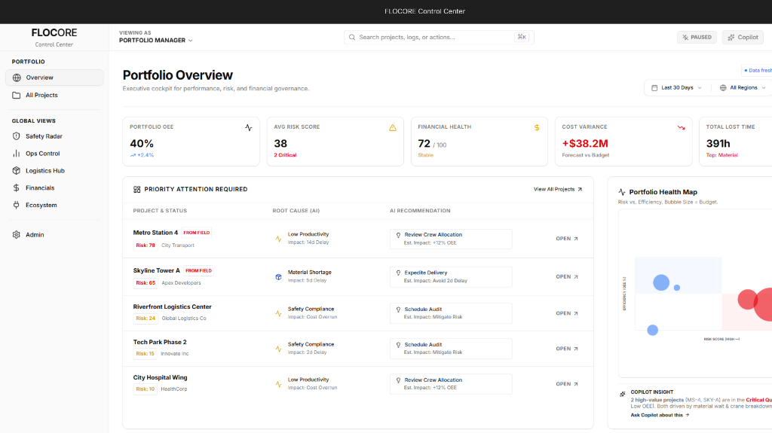Open Financials menu item
The image size is (772, 433).
click(x=54, y=188)
